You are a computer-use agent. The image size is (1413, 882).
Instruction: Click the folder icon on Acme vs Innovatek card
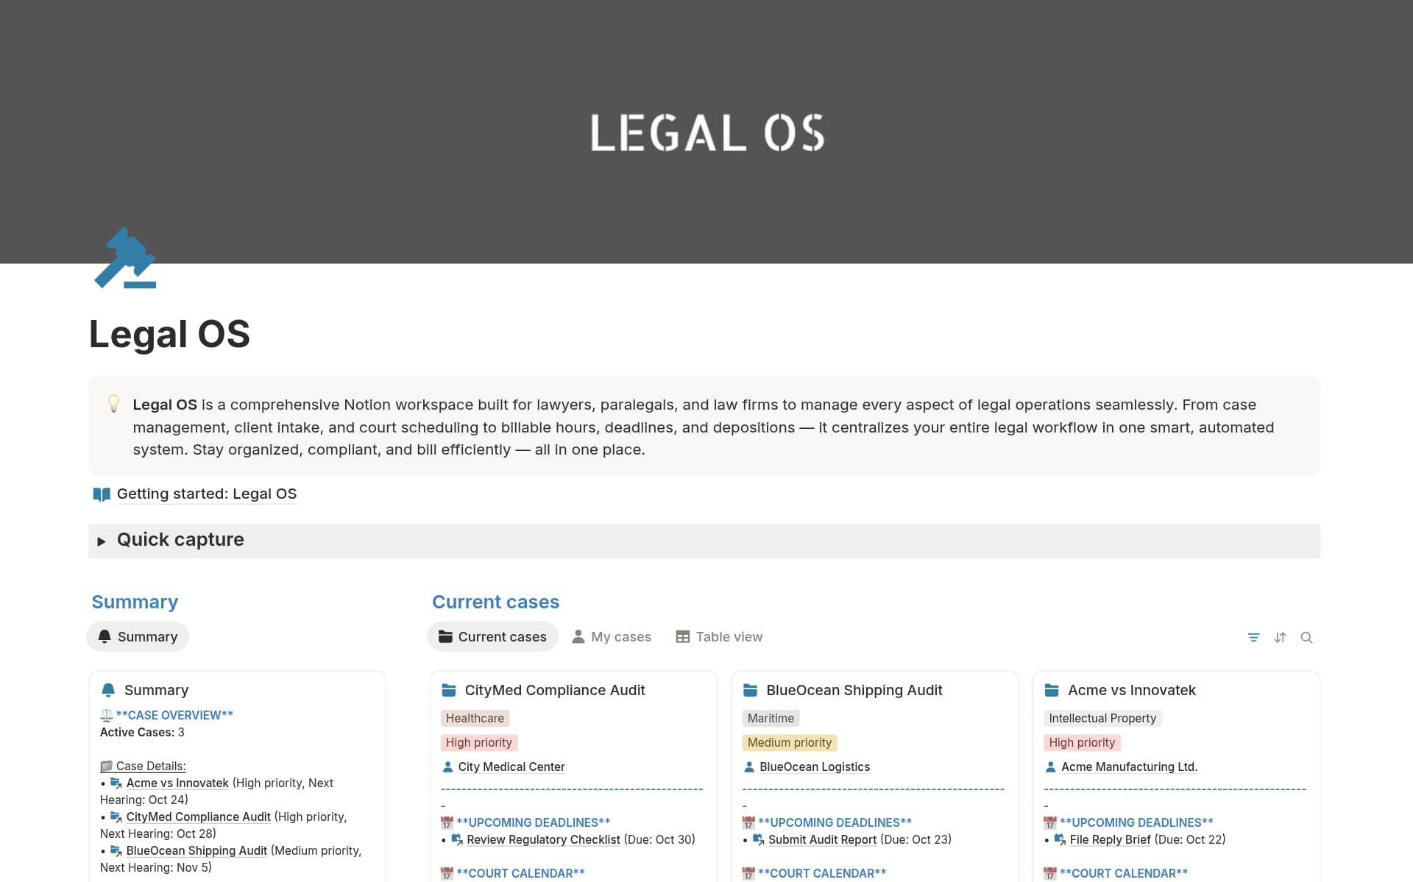click(1052, 690)
